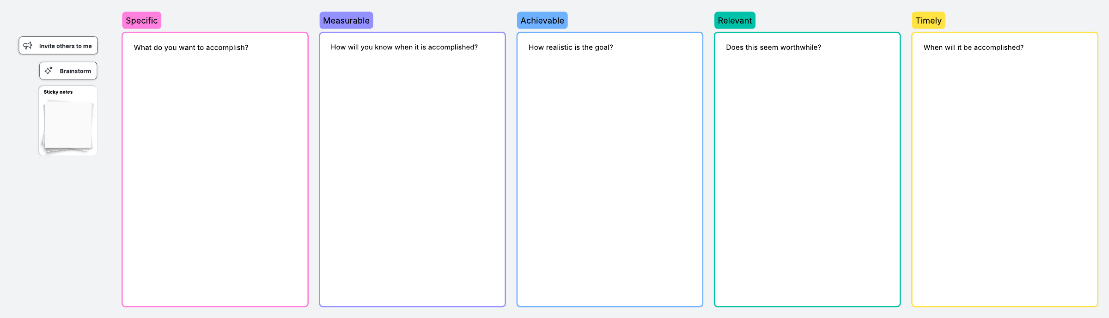Click the megaphone icon beside Invite others

[x=28, y=46]
